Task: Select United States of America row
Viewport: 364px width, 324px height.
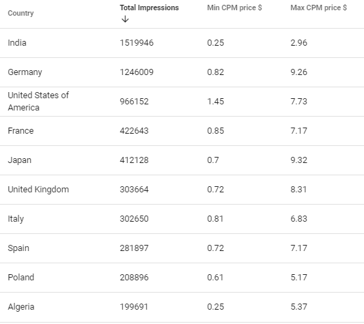Action: click(x=182, y=102)
